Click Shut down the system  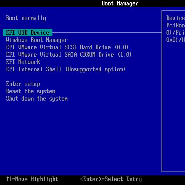(x=37, y=99)
